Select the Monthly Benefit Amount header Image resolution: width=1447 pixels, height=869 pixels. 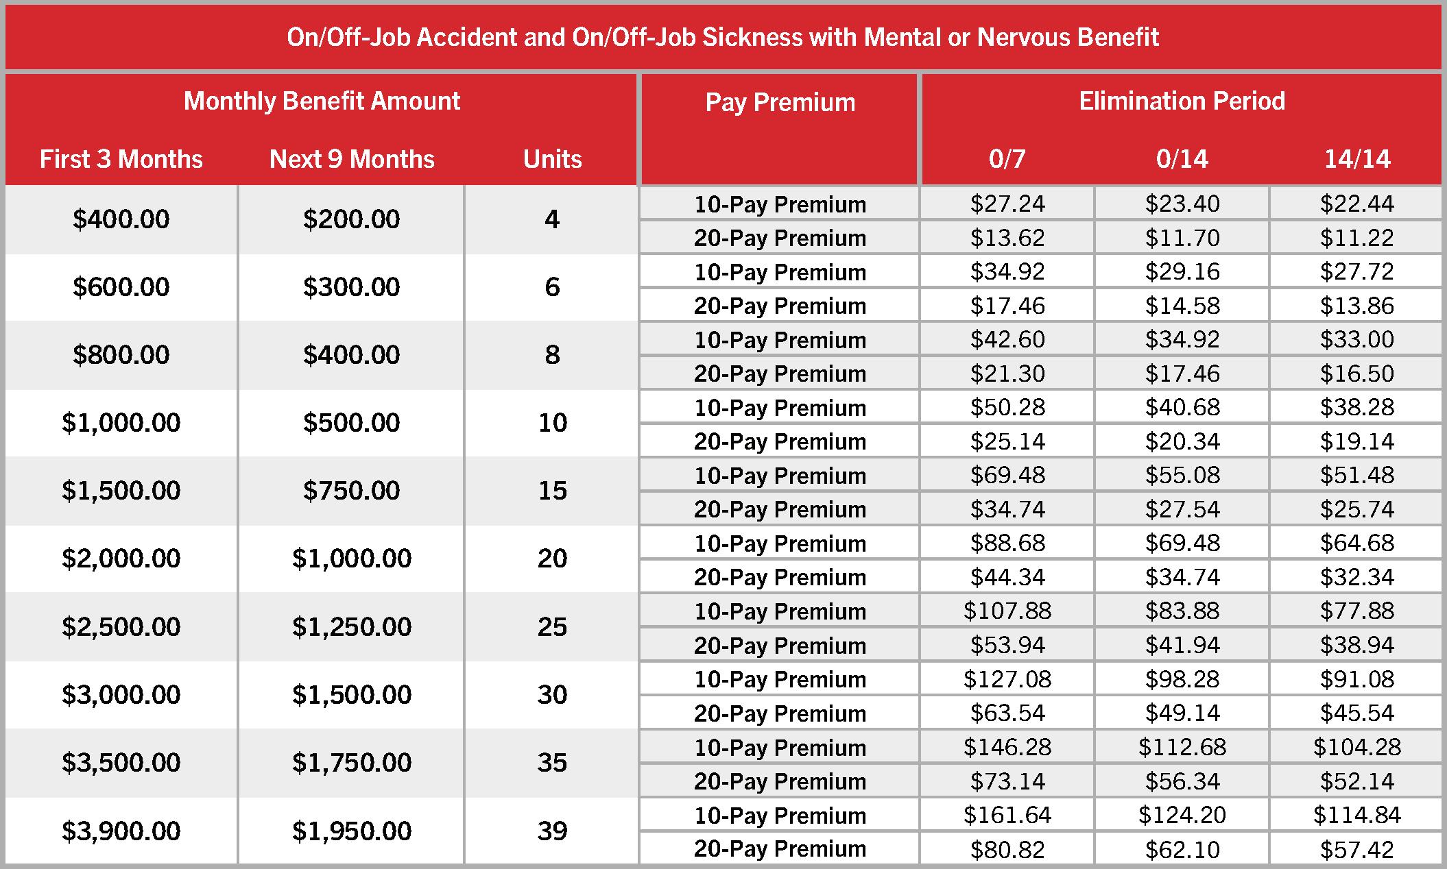pos(322,101)
